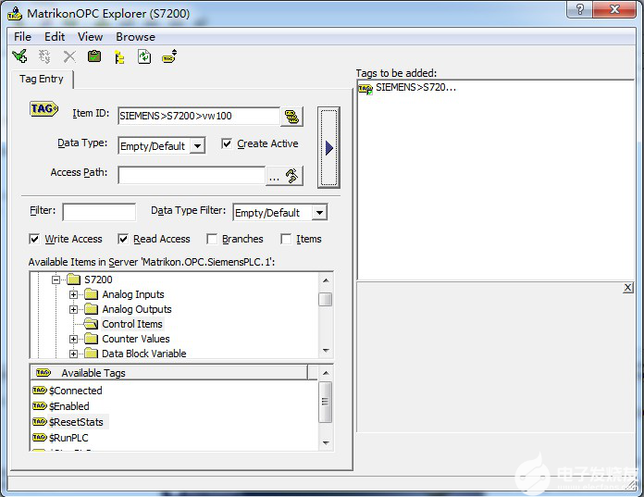Click the greyed validate tags toolbar icon

44,56
